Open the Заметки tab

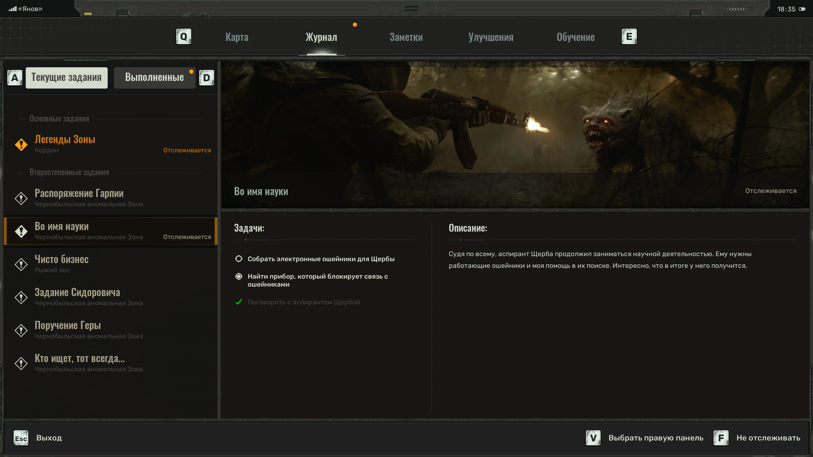(x=406, y=37)
